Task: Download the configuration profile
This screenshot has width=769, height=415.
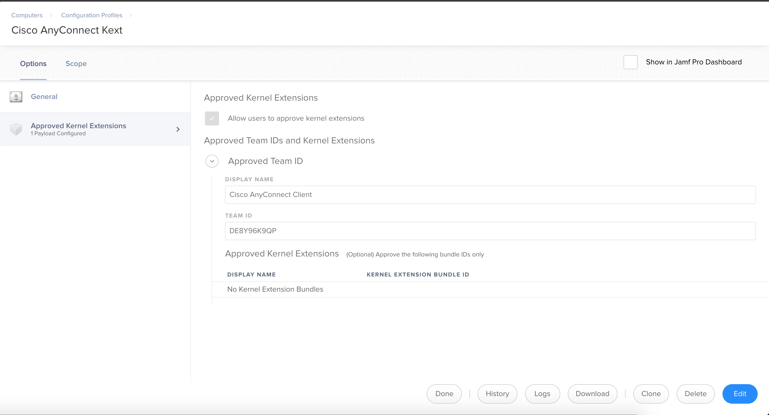Action: [x=592, y=394]
